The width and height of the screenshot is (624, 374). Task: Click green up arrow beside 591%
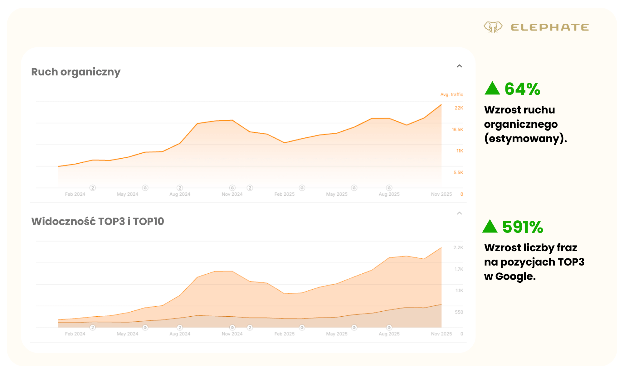490,227
